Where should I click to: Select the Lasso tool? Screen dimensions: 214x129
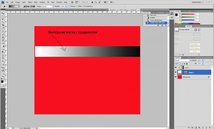[x=3, y=19]
